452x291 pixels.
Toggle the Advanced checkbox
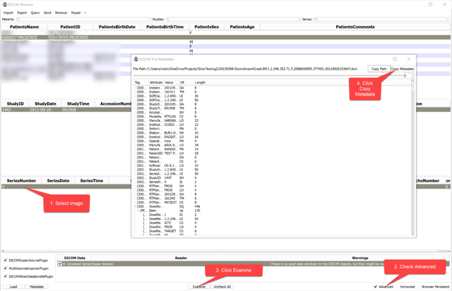pos(375,286)
